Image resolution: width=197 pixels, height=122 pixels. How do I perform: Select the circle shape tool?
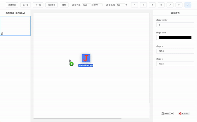[179, 5]
